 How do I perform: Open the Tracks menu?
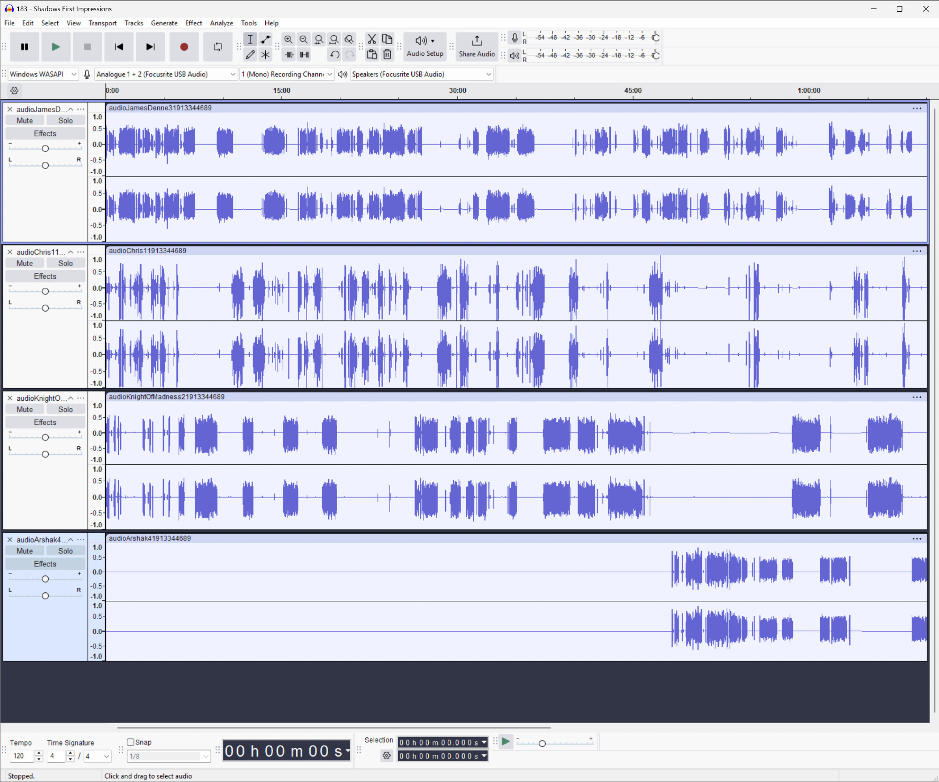coord(134,23)
